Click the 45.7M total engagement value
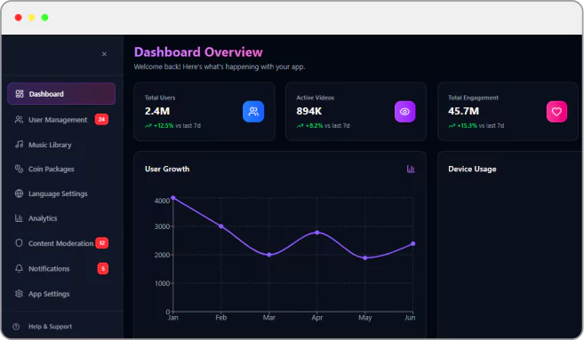584x340 pixels. coord(464,111)
